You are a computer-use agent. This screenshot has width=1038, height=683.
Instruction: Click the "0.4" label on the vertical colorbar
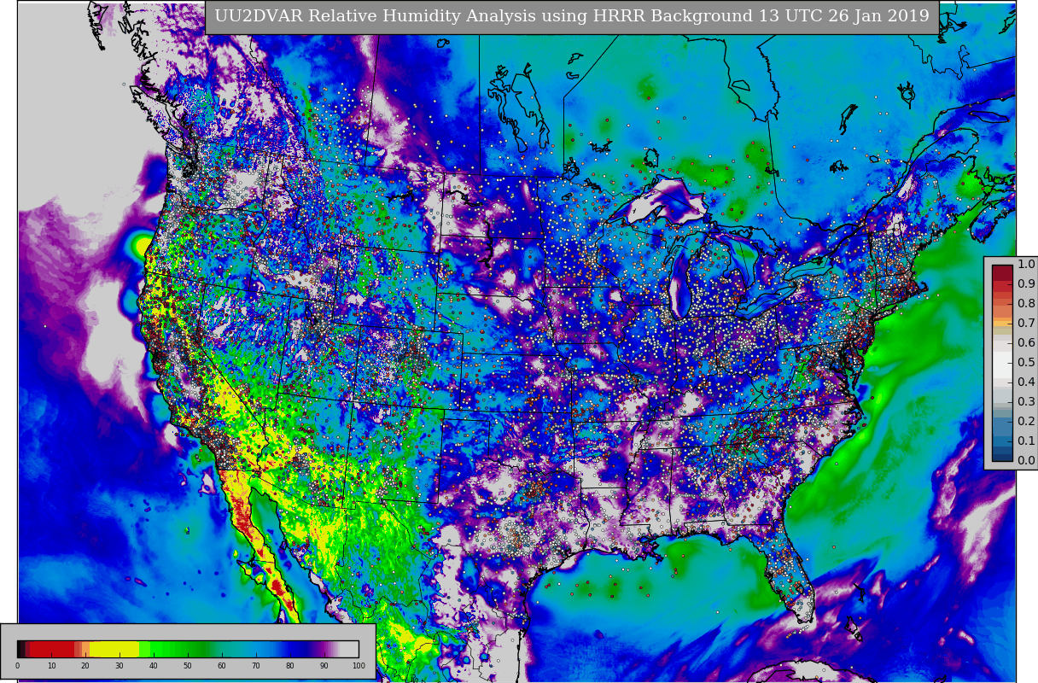(1026, 382)
